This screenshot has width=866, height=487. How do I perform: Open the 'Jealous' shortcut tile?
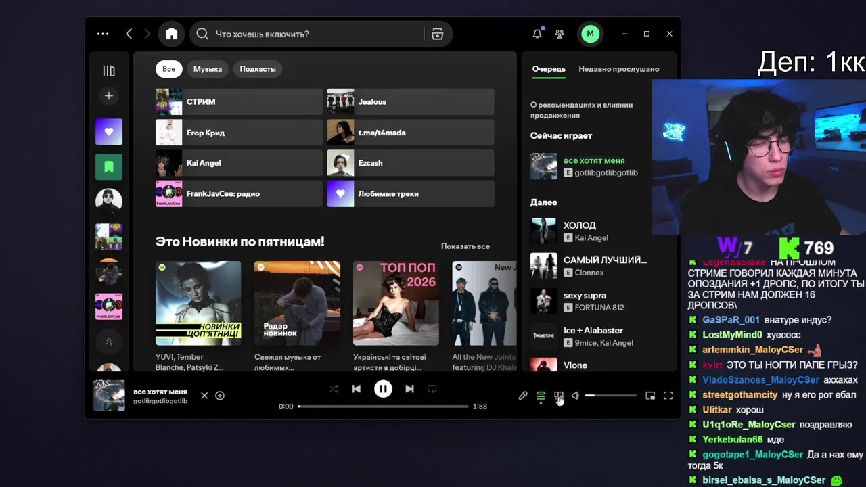(411, 102)
